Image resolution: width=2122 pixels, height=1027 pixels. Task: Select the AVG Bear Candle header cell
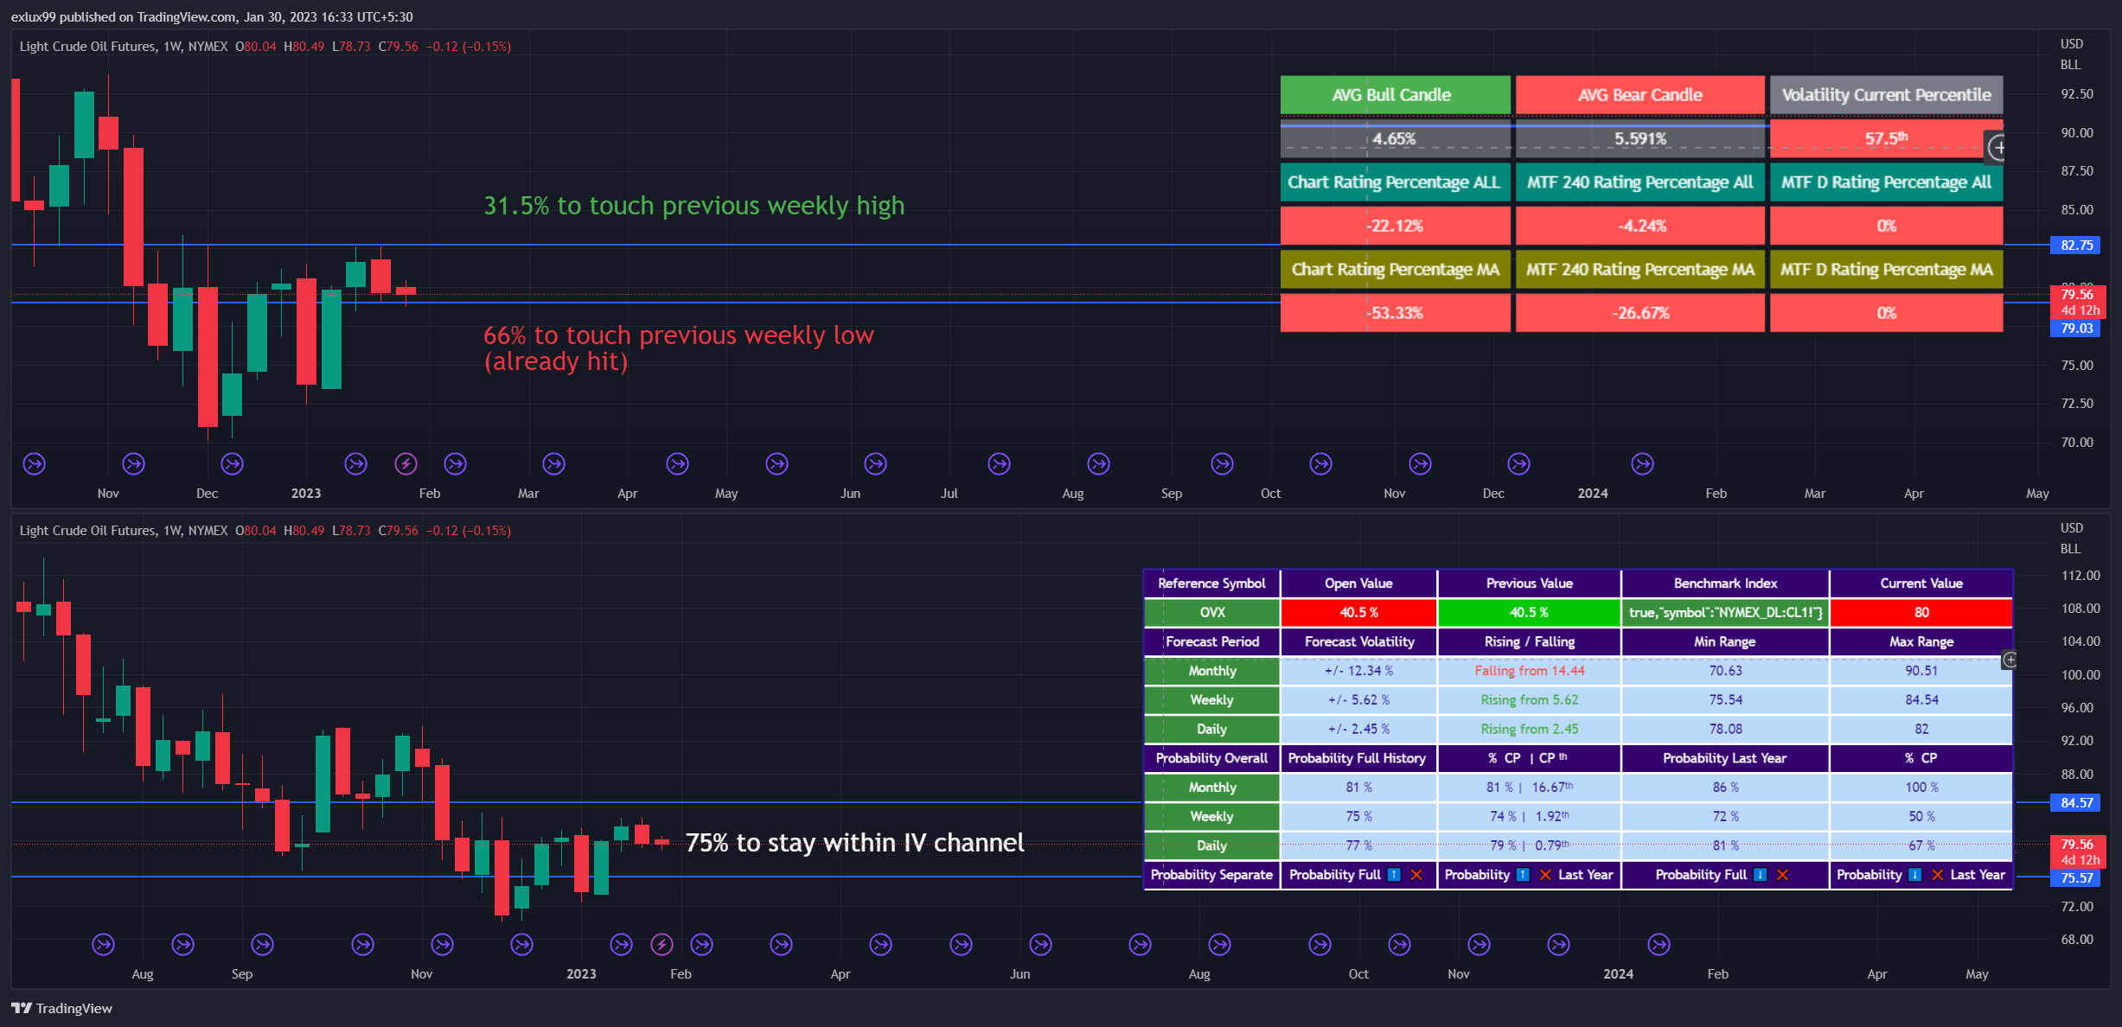(1639, 95)
